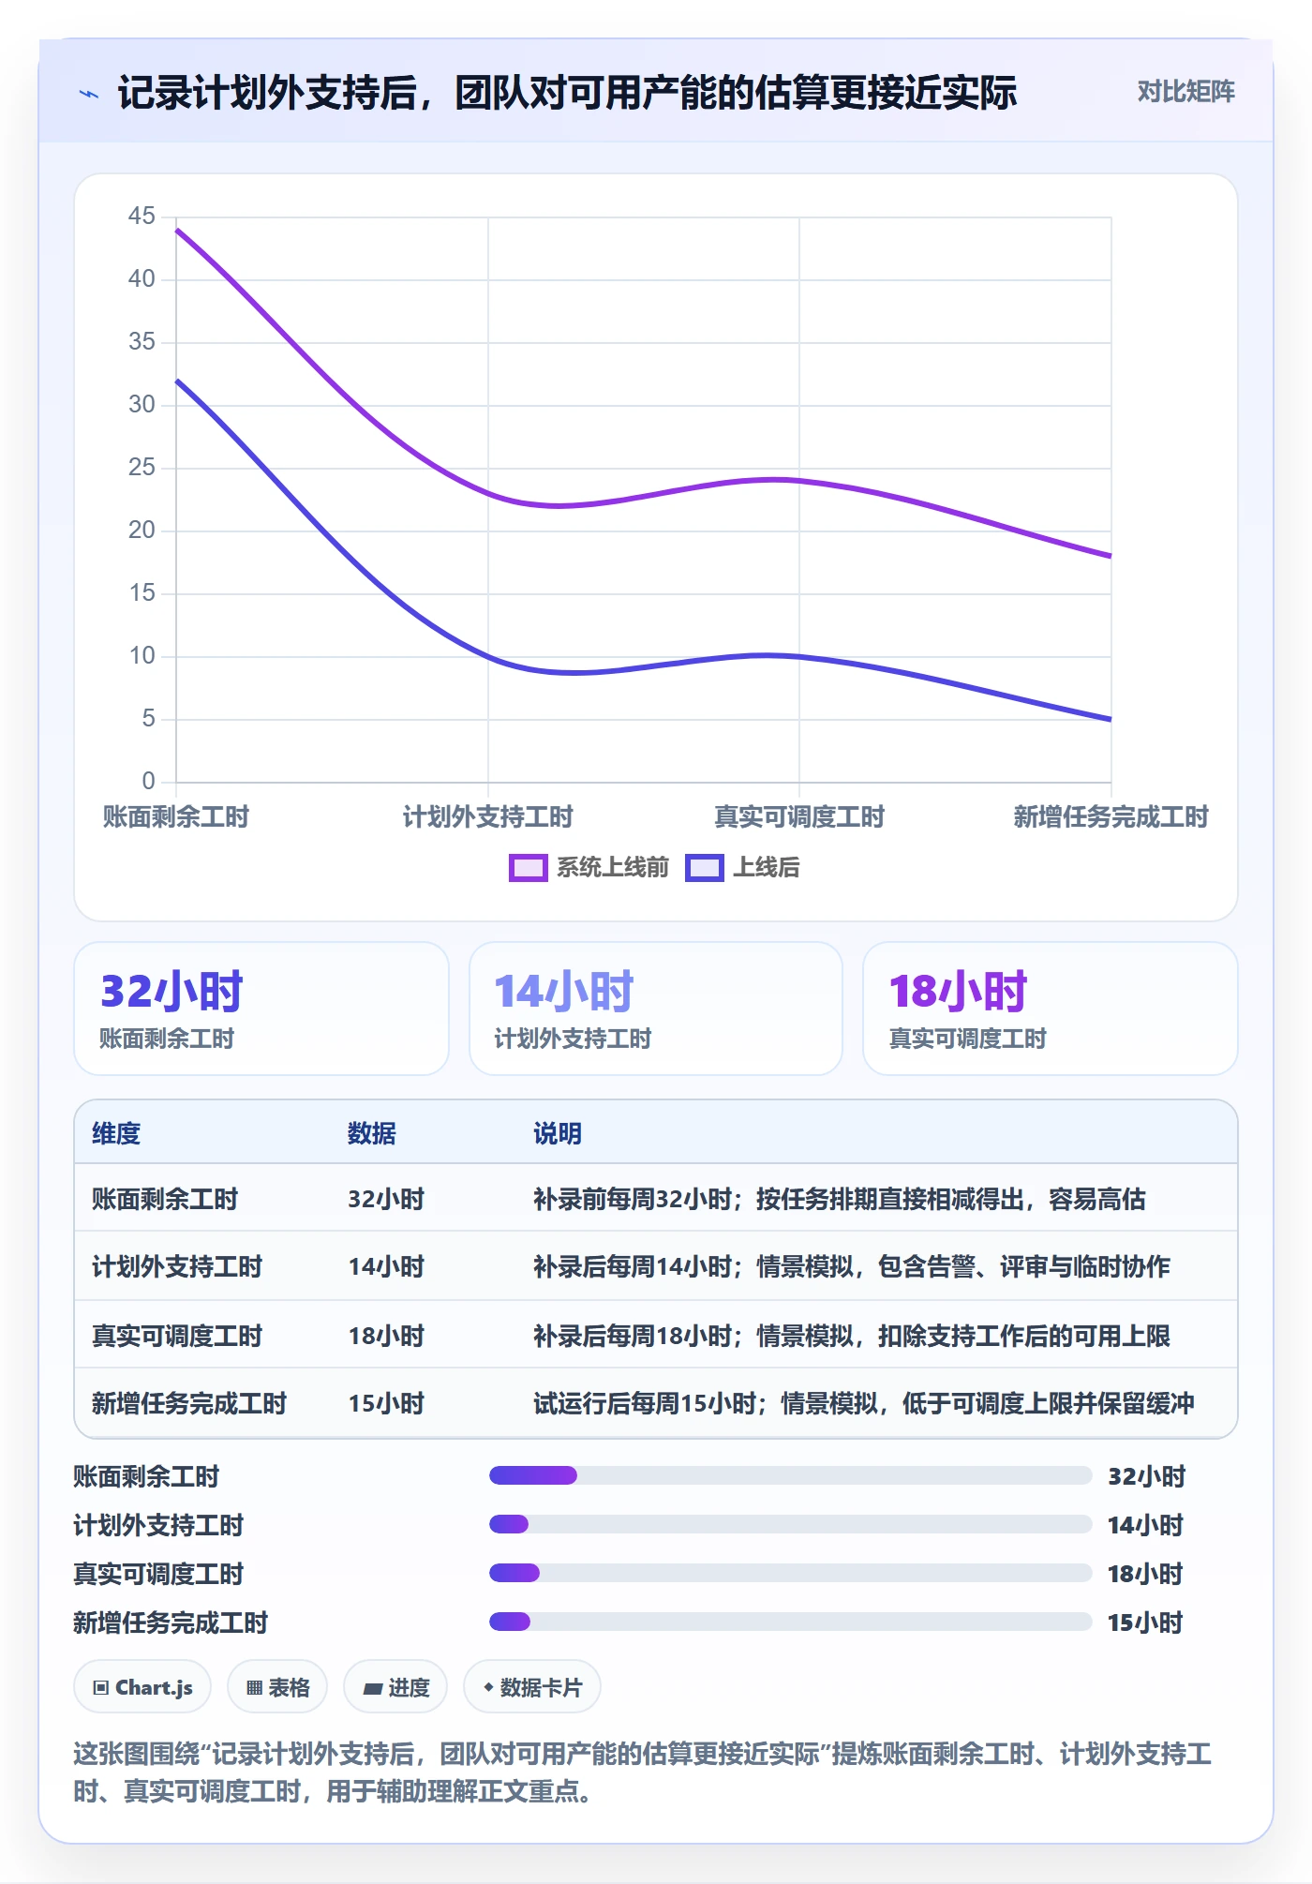Viewport: 1312px width, 1884px height.
Task: Click the 维度 column header
Action: point(116,1134)
